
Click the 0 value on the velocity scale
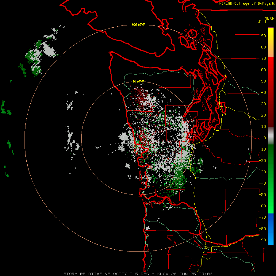(265, 138)
